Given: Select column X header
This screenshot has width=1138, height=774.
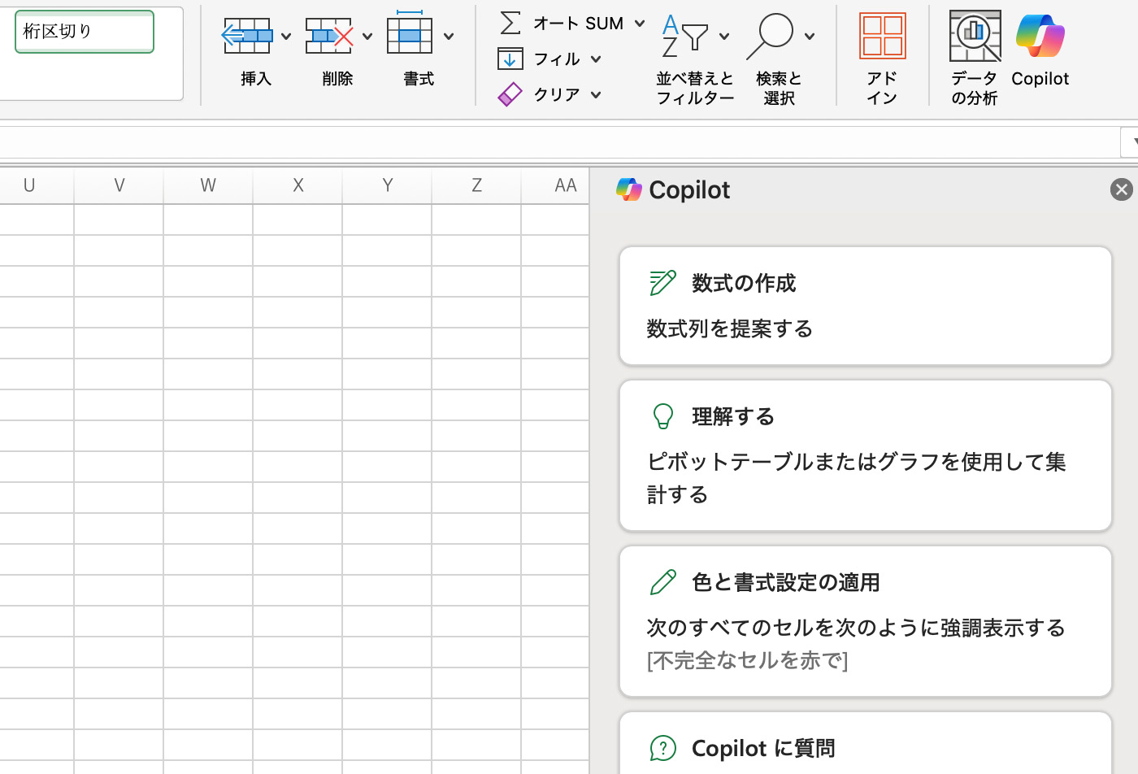Looking at the screenshot, I should [298, 185].
